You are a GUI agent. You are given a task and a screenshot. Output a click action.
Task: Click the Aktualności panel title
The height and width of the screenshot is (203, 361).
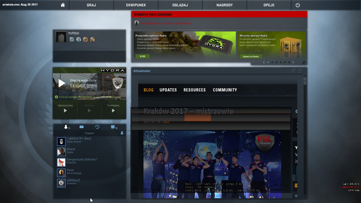coord(142,71)
